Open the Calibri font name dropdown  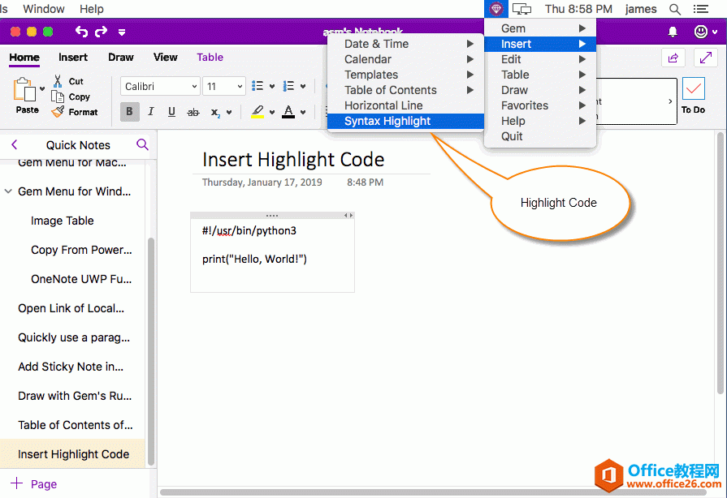161,87
